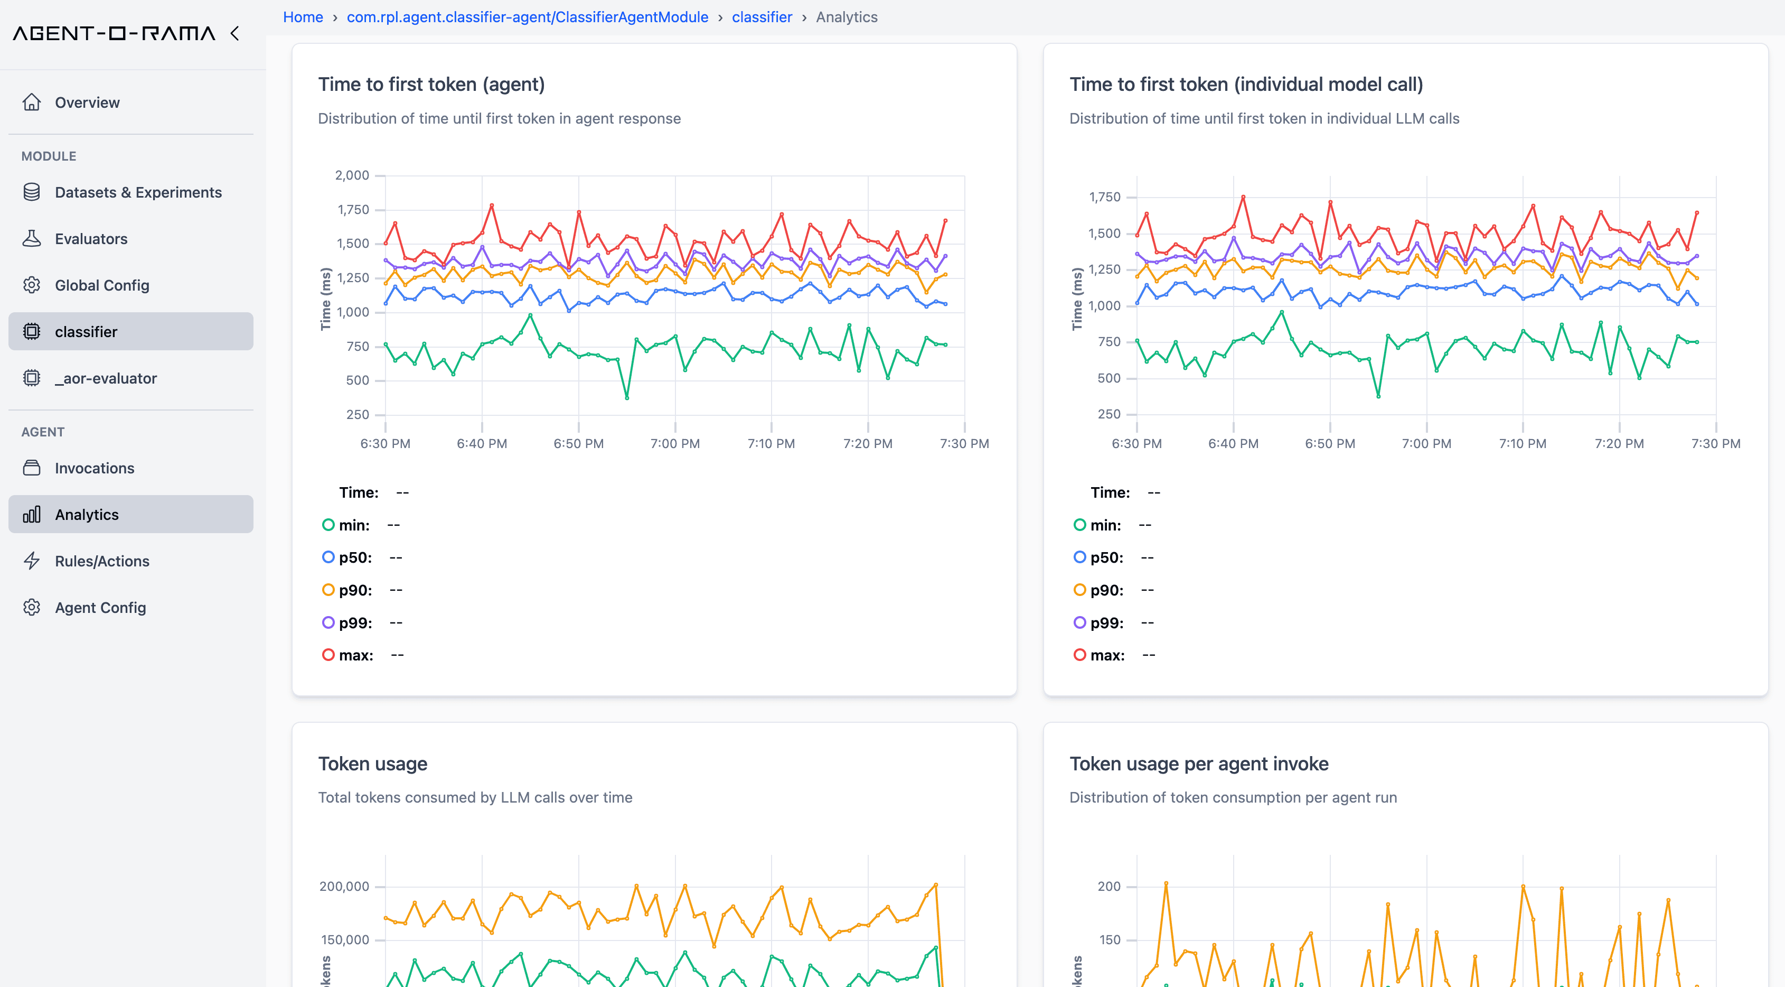Click the Overview home icon

31,103
